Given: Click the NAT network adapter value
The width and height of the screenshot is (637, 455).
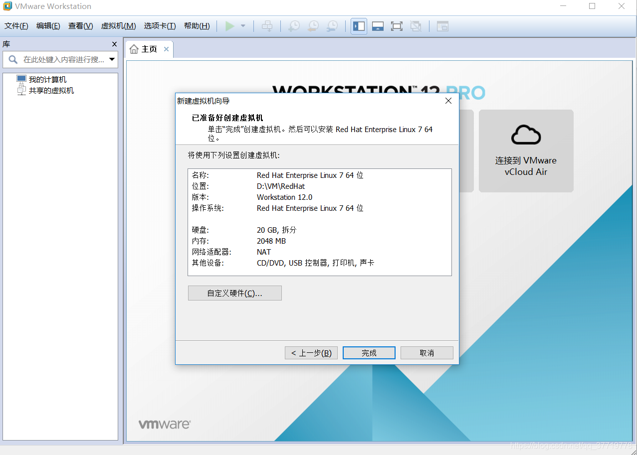Looking at the screenshot, I should coord(264,252).
